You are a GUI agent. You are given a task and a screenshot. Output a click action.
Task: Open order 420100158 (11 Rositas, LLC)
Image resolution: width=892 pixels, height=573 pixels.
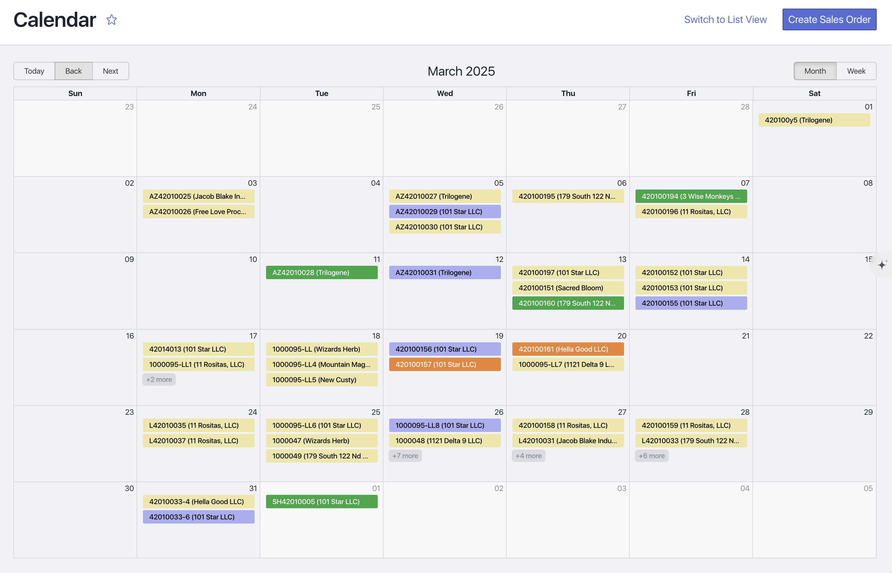point(568,425)
